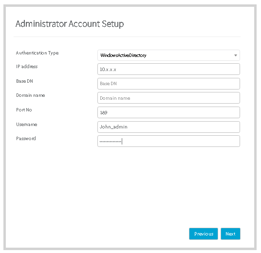Place cursor in Port No field with 389
261x253 pixels.
pyautogui.click(x=168, y=112)
